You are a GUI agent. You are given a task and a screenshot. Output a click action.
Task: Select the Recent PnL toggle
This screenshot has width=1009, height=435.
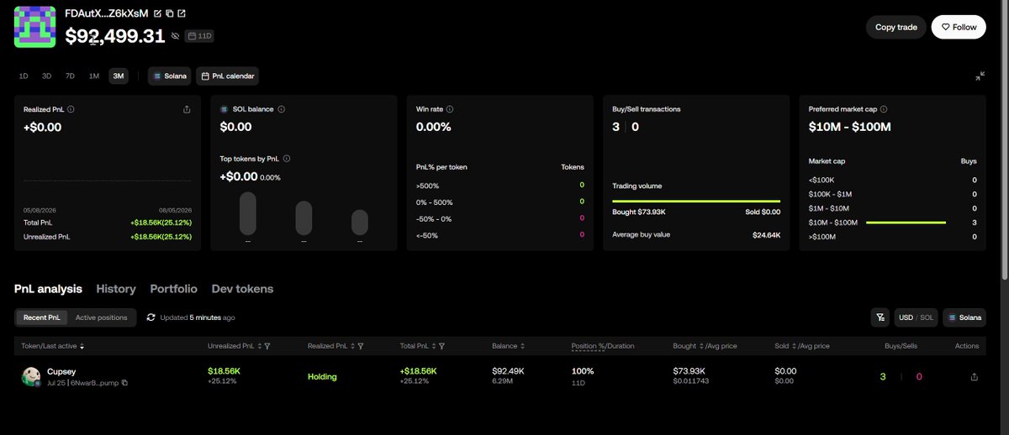[x=42, y=317]
